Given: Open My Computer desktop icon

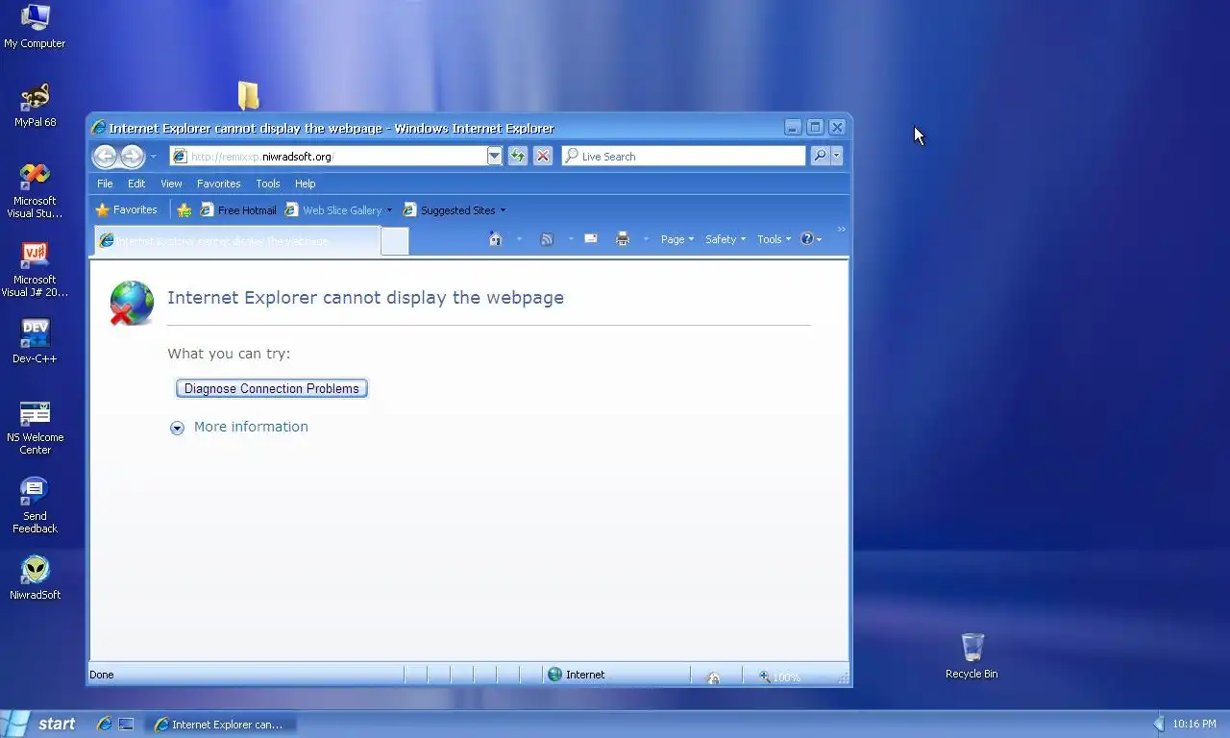Looking at the screenshot, I should [x=35, y=26].
